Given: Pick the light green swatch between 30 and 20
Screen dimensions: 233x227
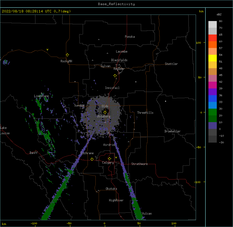Looking at the screenshot, I should pyautogui.click(x=212, y=112).
